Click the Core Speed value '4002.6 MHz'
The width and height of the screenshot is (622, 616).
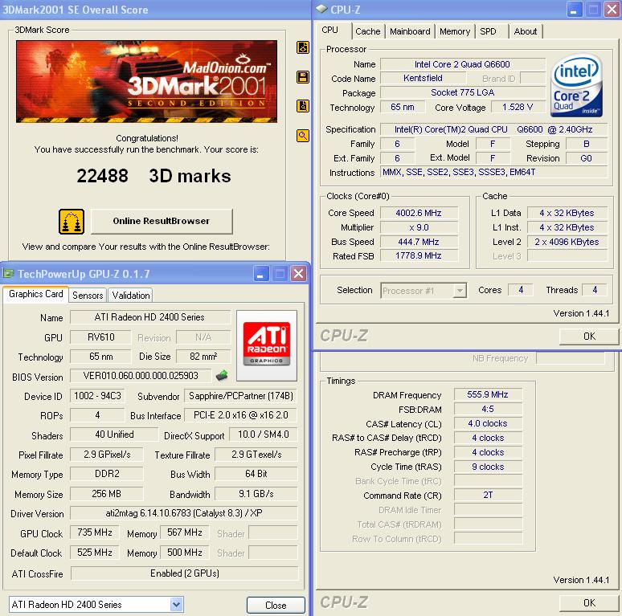419,213
